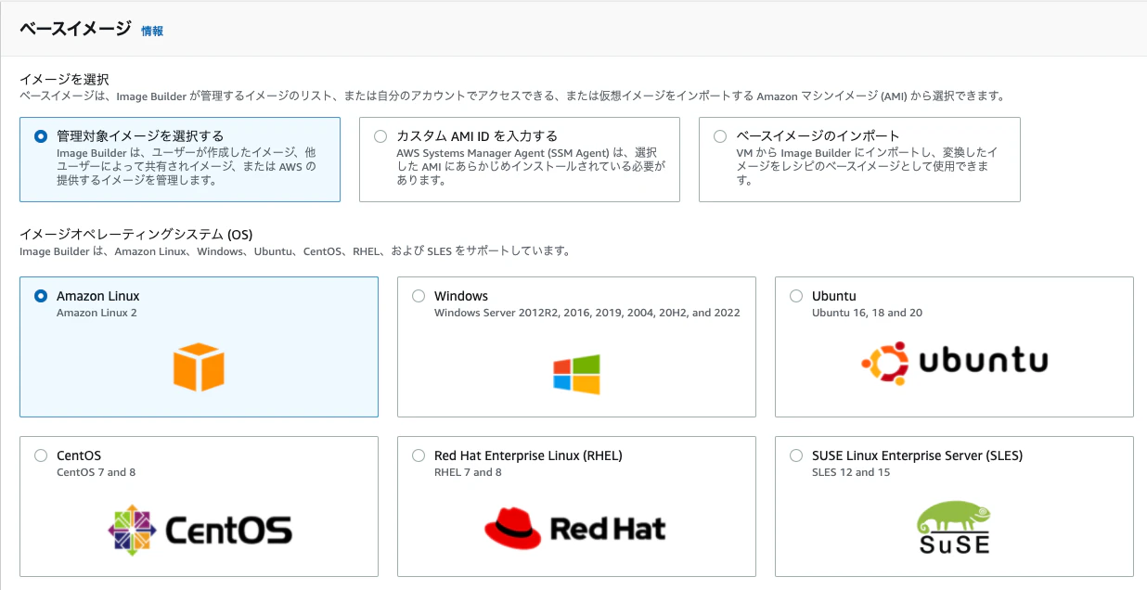Choose the Windows OS radio button

click(419, 296)
